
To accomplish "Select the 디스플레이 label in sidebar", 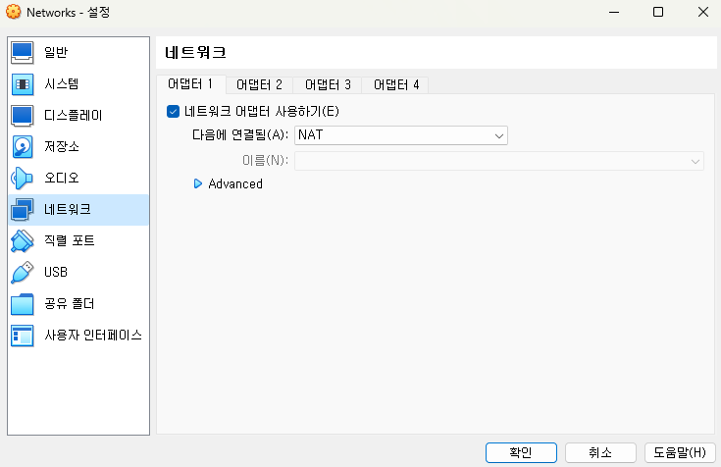I will coord(74,115).
